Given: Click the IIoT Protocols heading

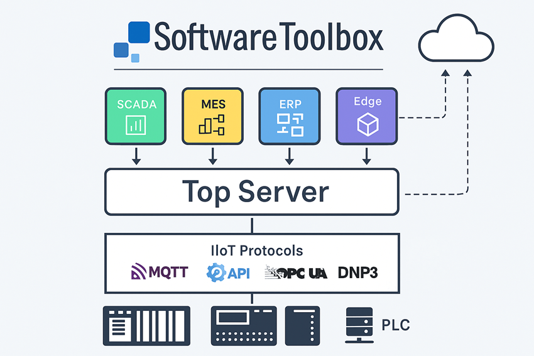Looking at the screenshot, I should coord(256,251).
